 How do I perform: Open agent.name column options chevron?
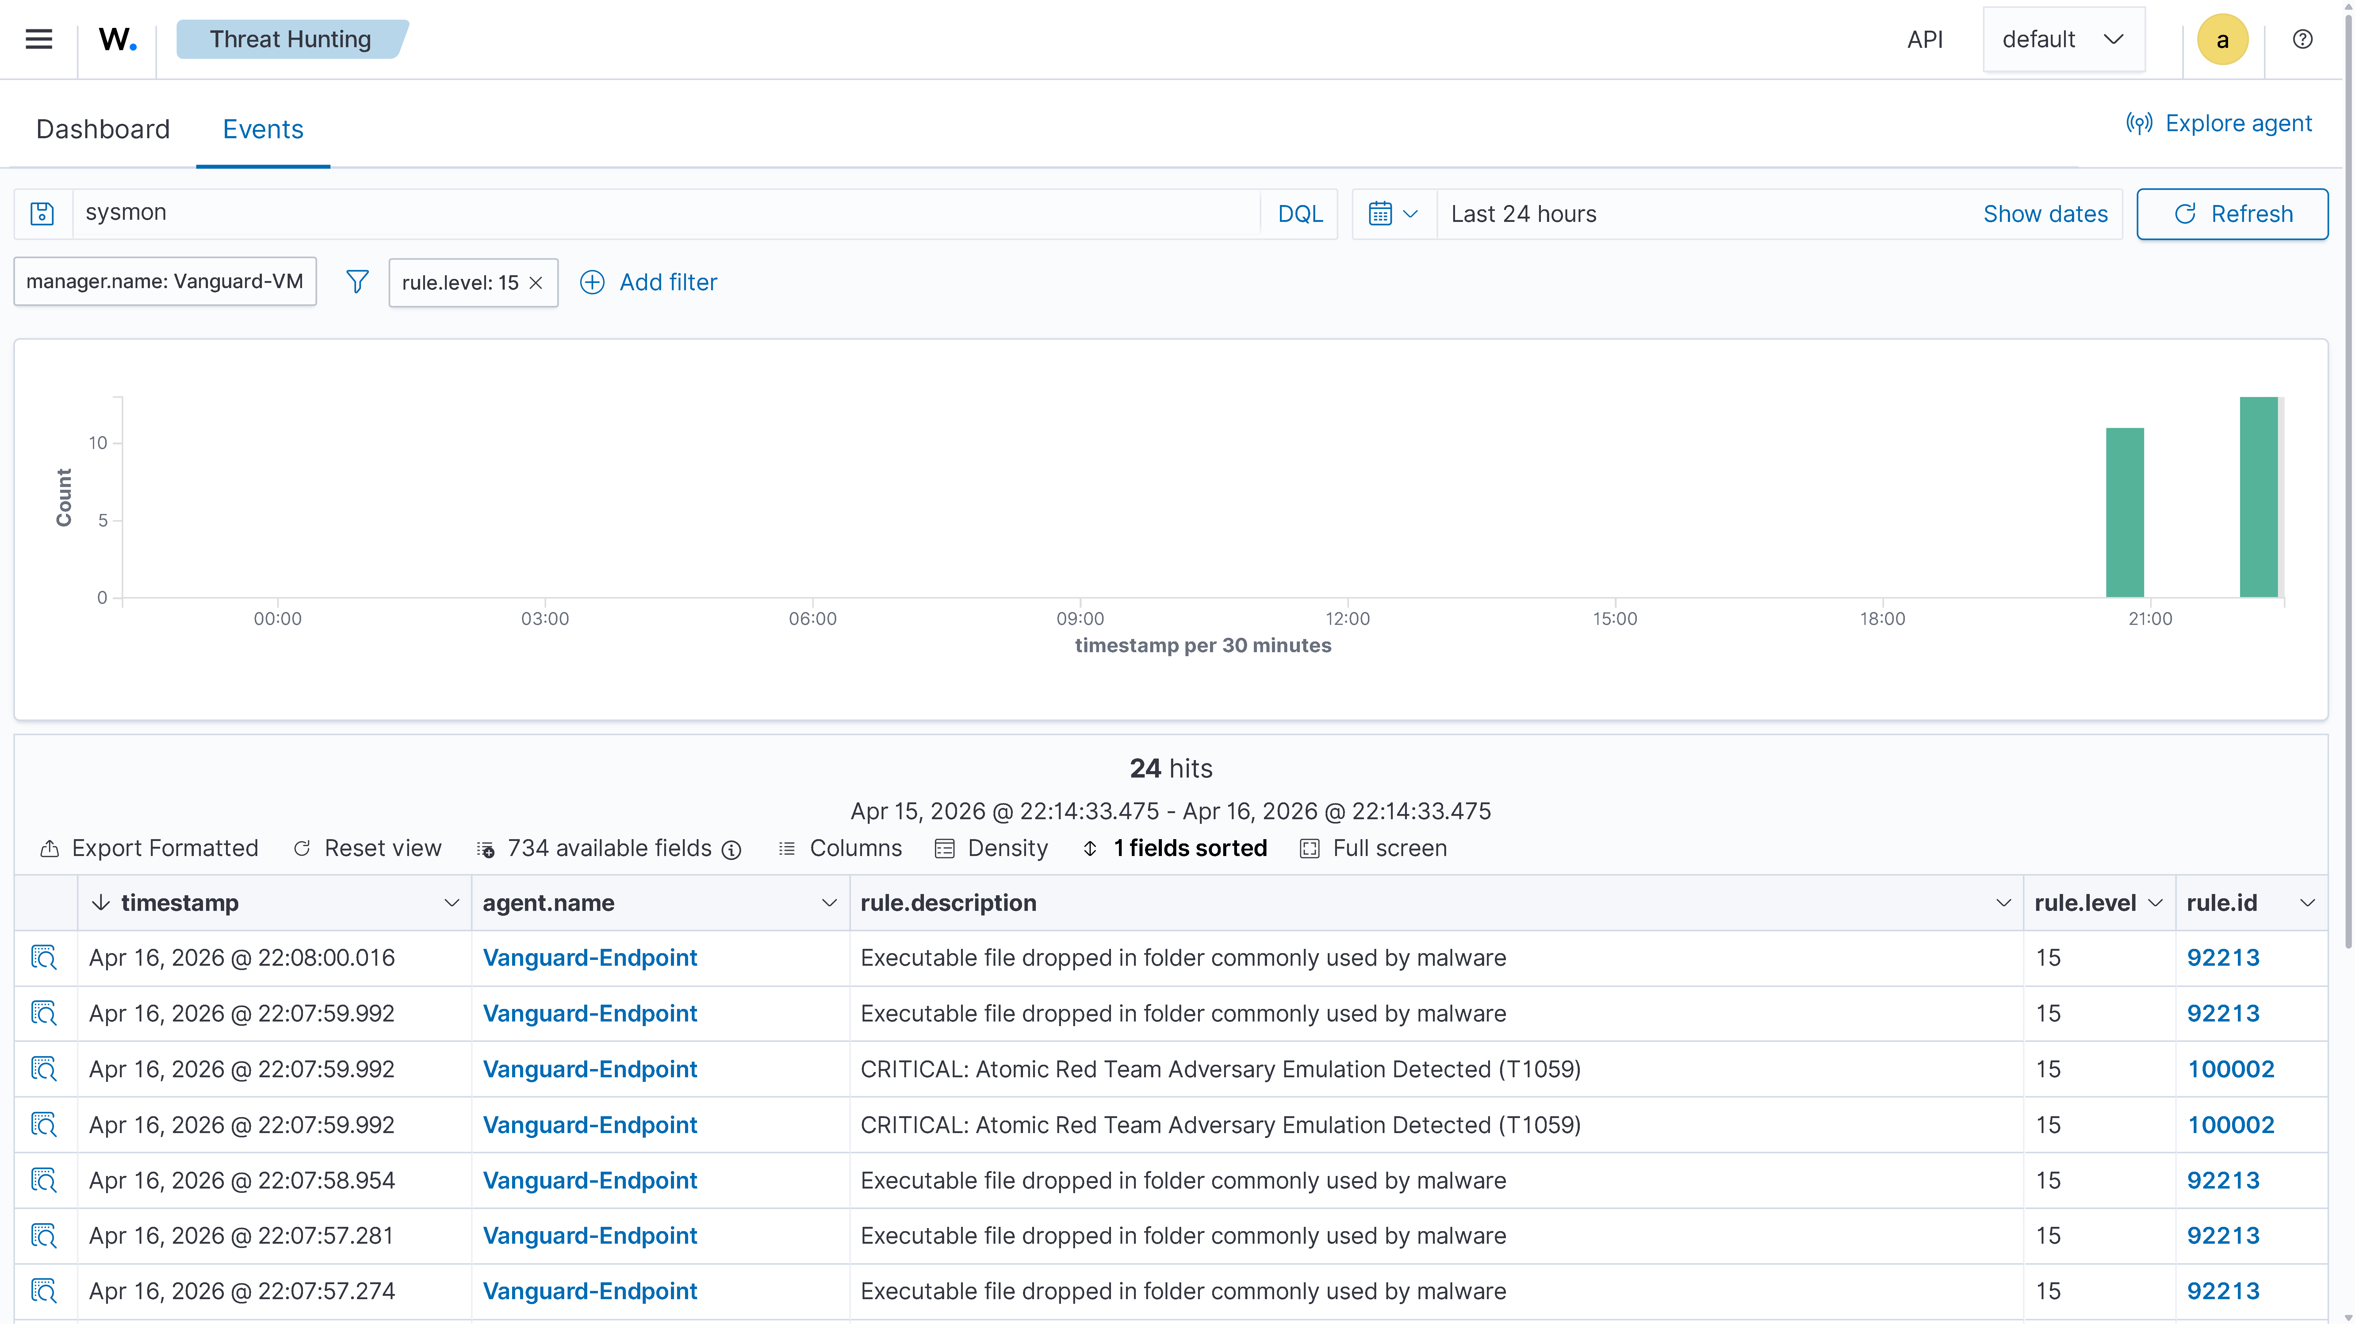tap(829, 903)
